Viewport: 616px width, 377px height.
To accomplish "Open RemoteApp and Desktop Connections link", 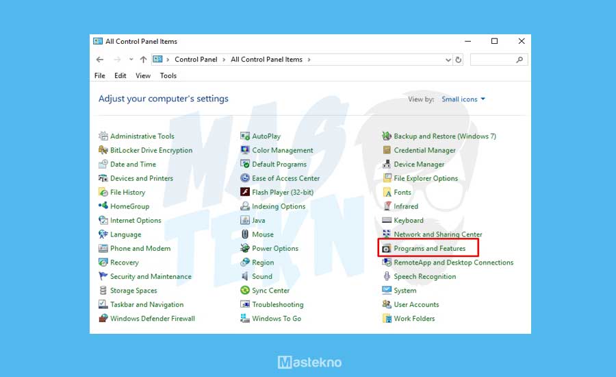I will pos(454,263).
